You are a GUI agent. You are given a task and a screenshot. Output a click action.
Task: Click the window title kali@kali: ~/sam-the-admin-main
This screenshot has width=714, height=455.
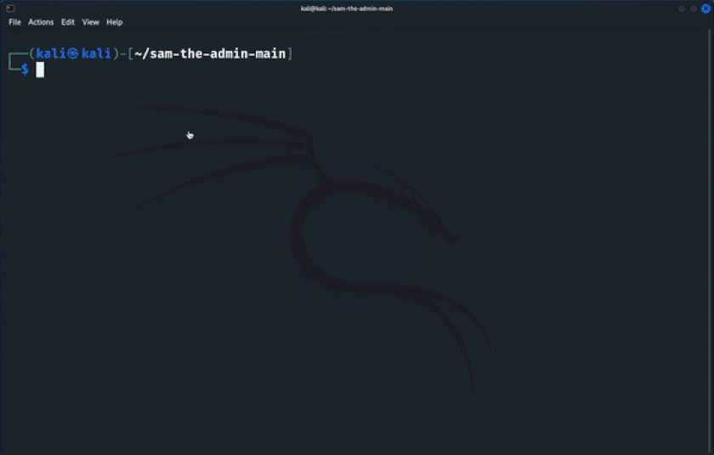(347, 8)
